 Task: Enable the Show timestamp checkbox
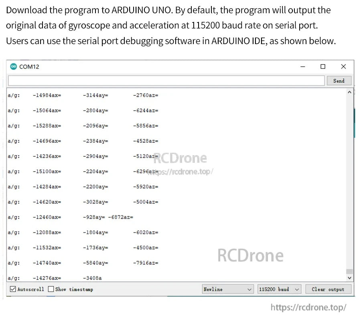click(51, 289)
